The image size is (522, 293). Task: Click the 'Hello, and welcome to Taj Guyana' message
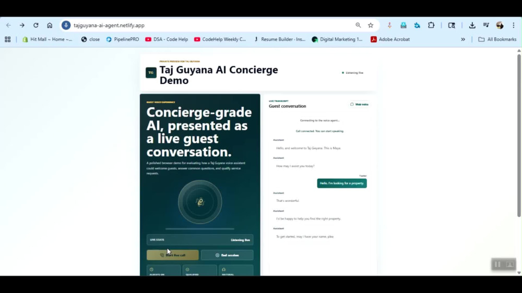(x=309, y=148)
